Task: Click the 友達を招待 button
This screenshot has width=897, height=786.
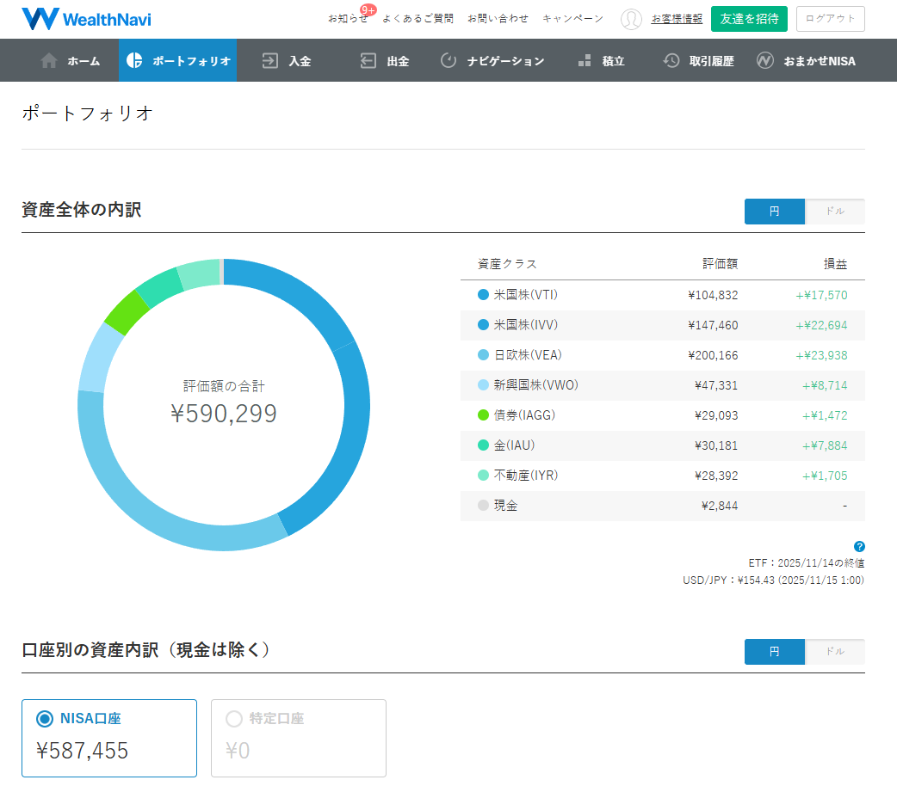Action: 749,19
